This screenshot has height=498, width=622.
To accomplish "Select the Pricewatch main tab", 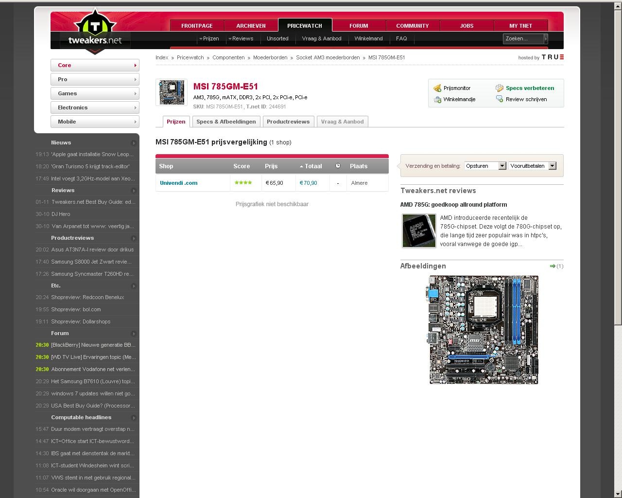I will (x=305, y=25).
